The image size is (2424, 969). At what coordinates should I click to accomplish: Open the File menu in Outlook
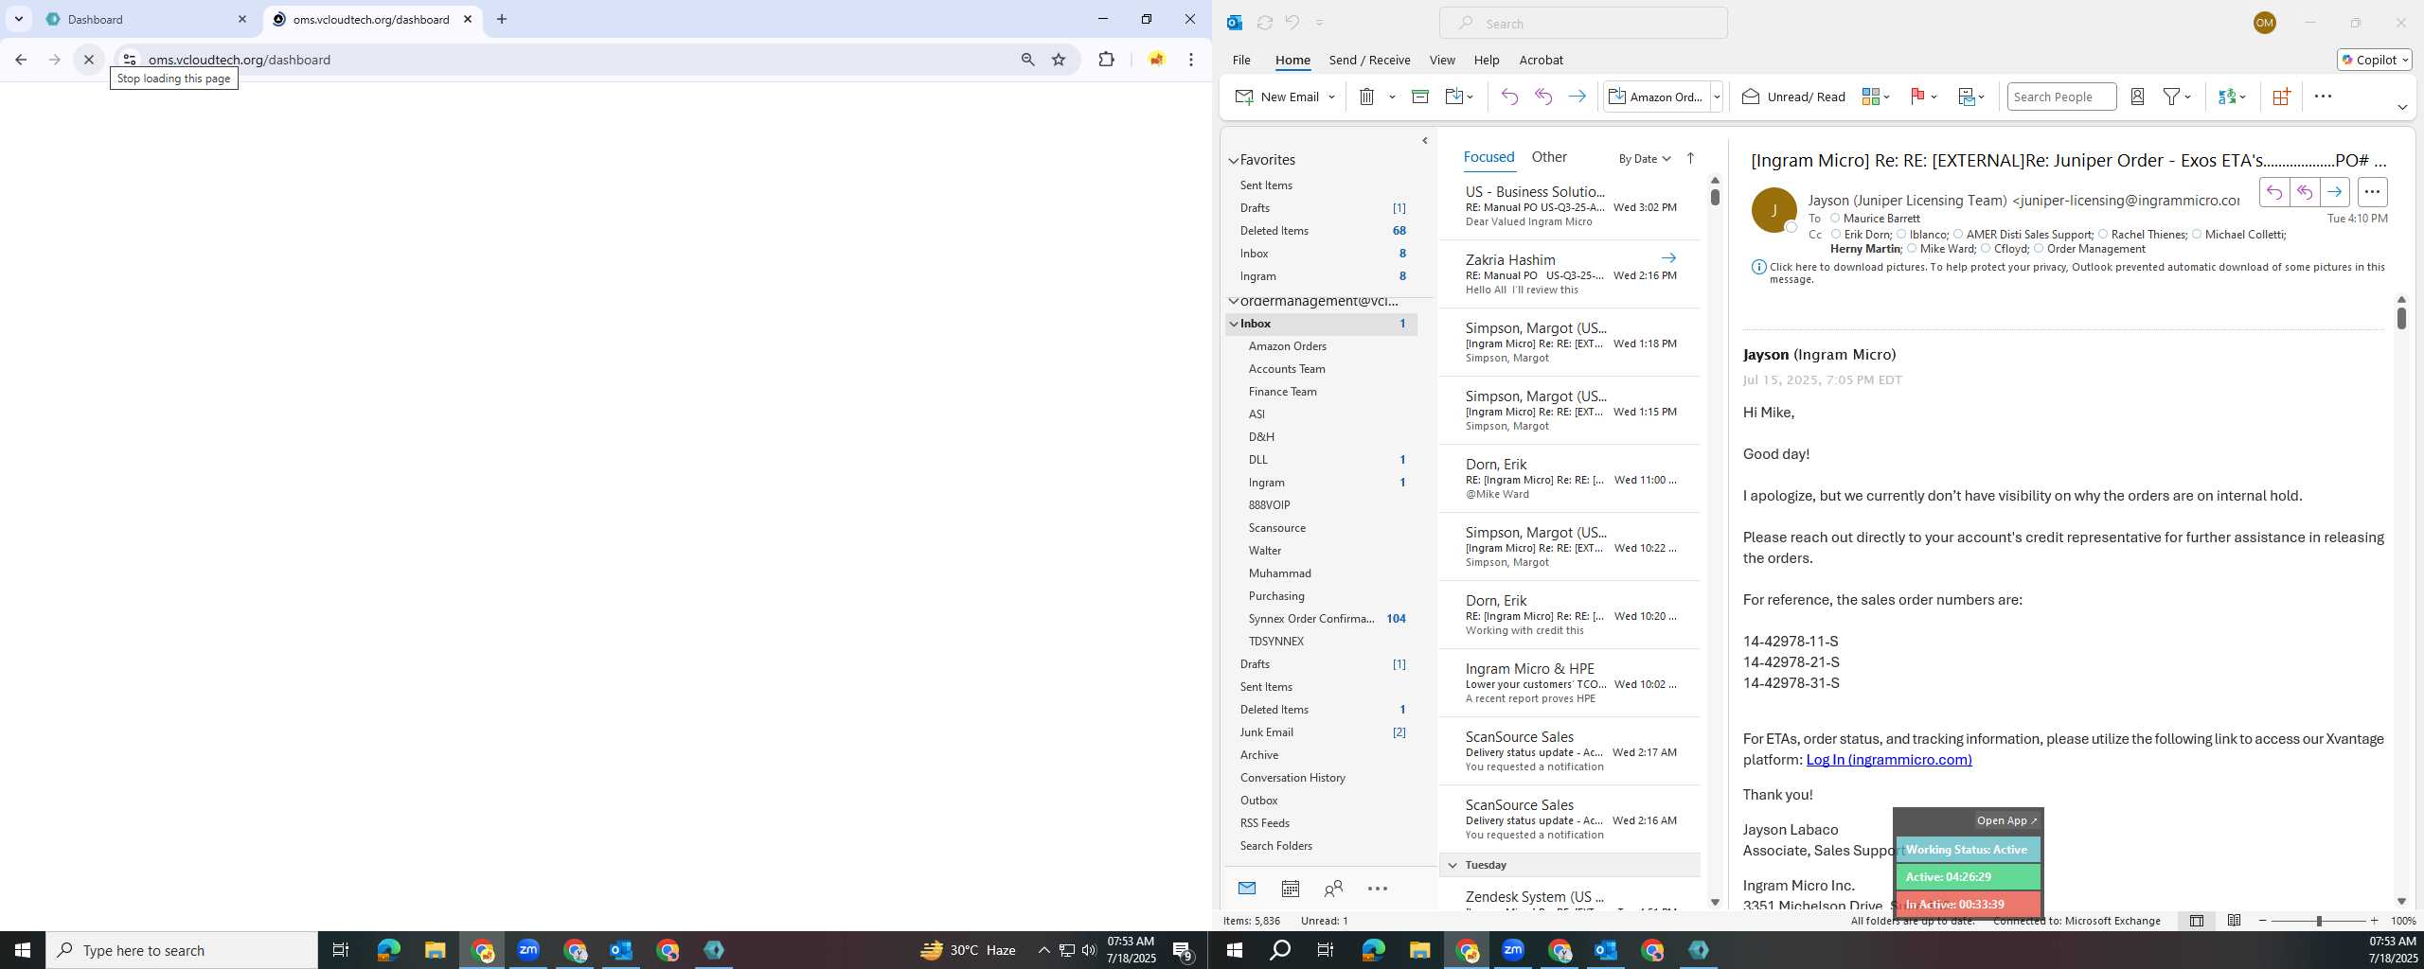click(1240, 60)
